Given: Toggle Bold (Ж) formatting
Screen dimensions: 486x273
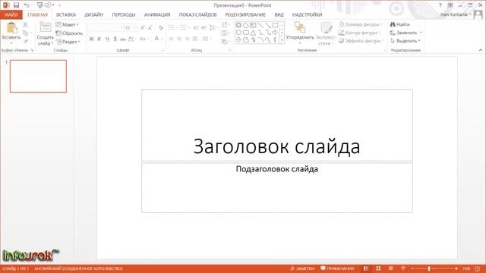Looking at the screenshot, I should (91, 39).
